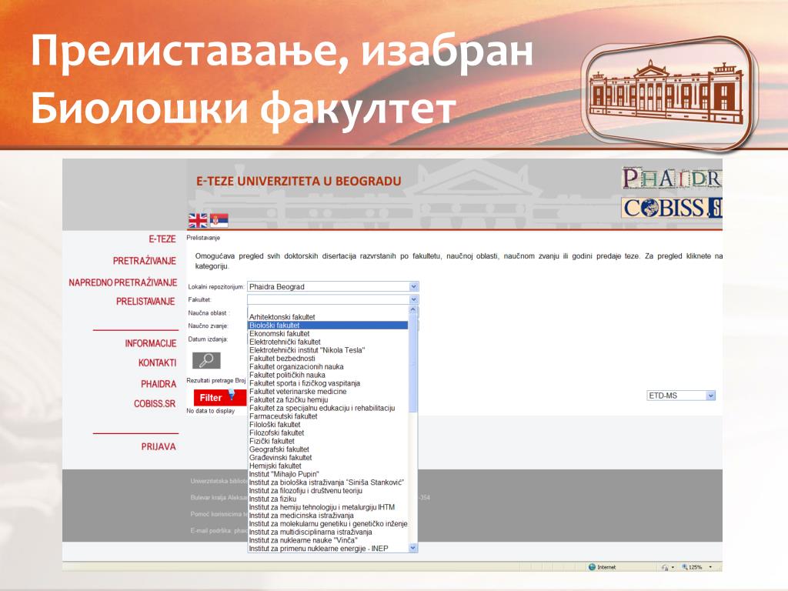Choose Ekonomski fakultet option
Image resolution: width=788 pixels, height=591 pixels.
[x=328, y=334]
